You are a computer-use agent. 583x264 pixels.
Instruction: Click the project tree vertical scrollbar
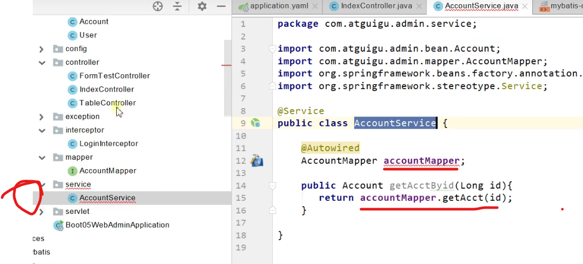[x=227, y=78]
